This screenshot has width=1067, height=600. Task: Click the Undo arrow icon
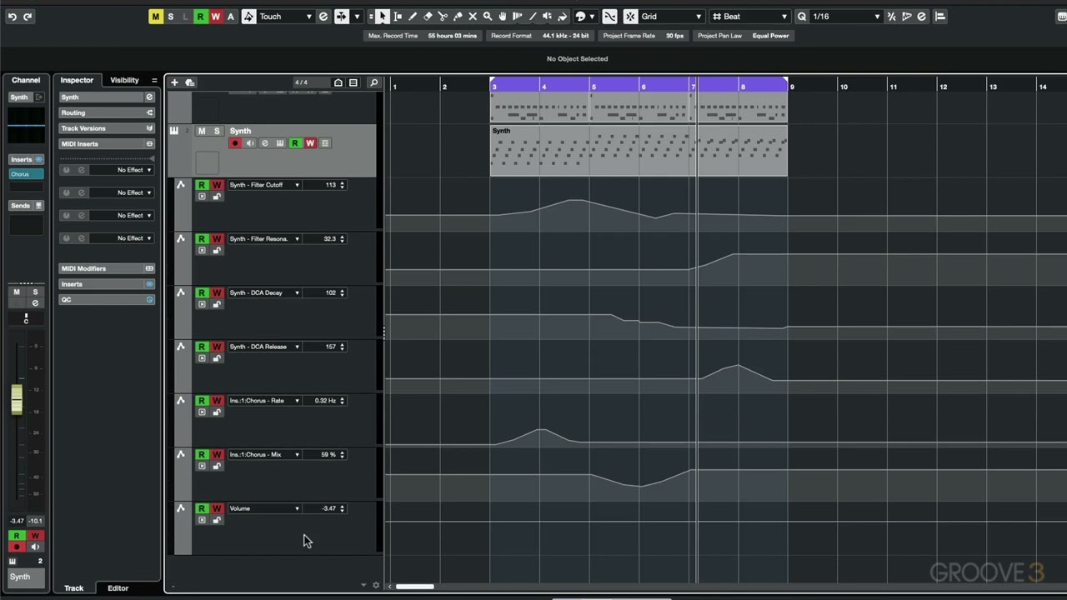coord(12,17)
